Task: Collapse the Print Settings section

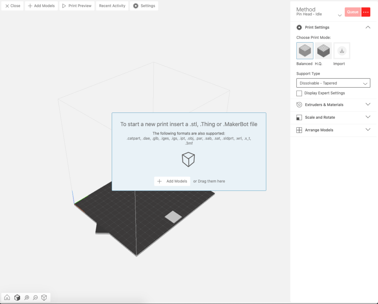Action: click(368, 27)
